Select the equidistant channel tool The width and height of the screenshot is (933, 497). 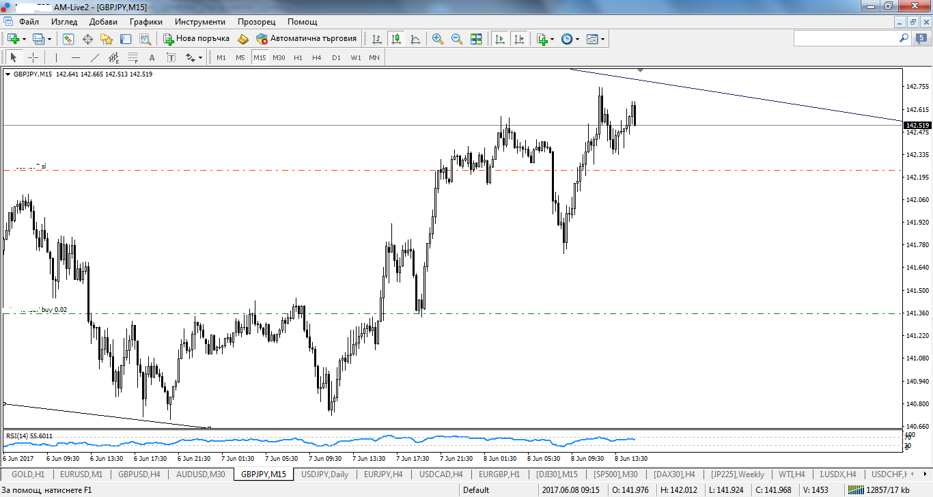coord(114,57)
